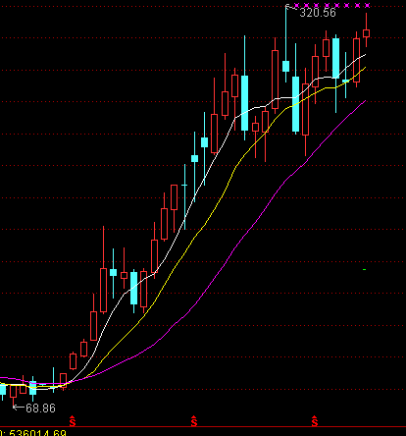Screen dimensions: 406x436
Task: Click the leftmost red S marker
Action: click(73, 421)
